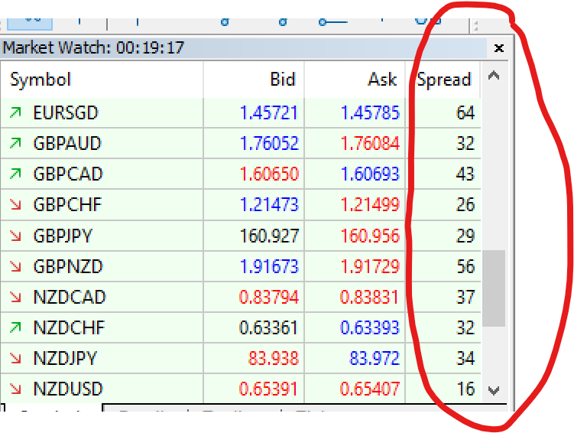Viewport: 574px width, 433px height.
Task: Click the NZDUSD ask 0.65407
Action: coord(369,389)
